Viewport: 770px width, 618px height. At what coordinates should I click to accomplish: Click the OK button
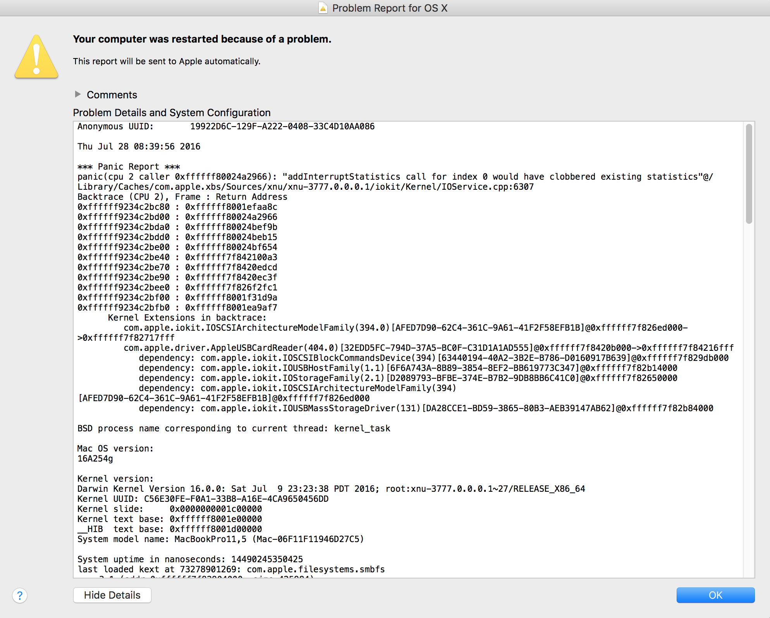coord(715,595)
